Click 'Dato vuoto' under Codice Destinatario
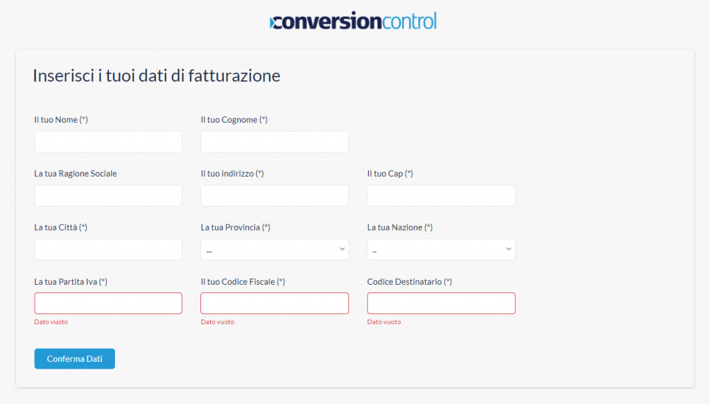710x404 pixels. pos(384,322)
